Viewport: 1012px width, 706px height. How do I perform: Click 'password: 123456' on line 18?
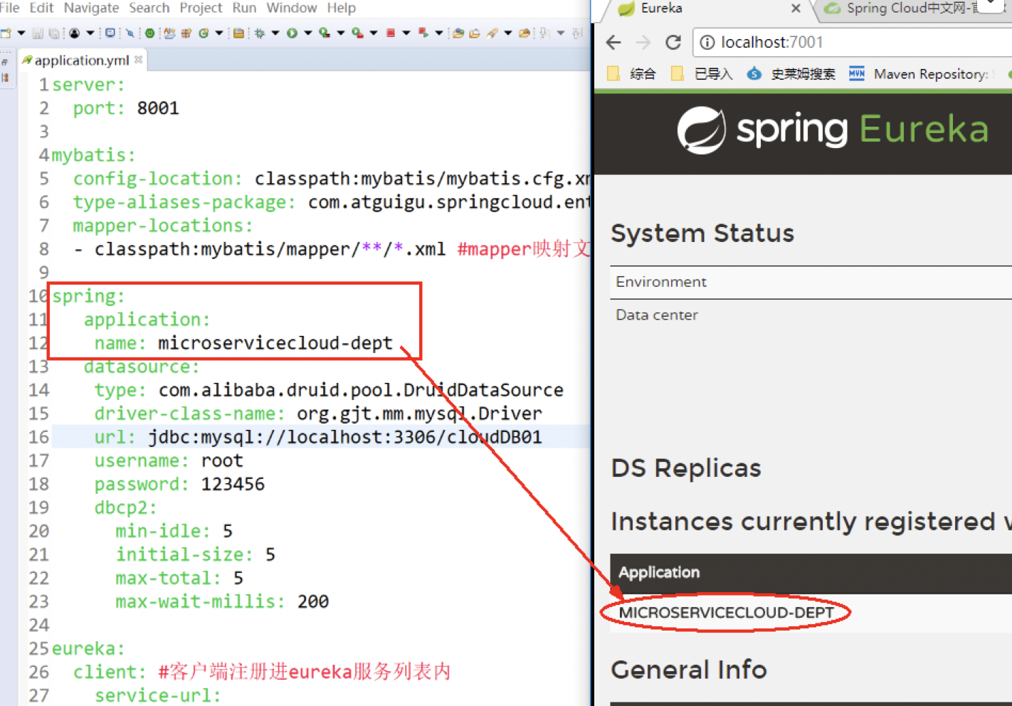[179, 484]
